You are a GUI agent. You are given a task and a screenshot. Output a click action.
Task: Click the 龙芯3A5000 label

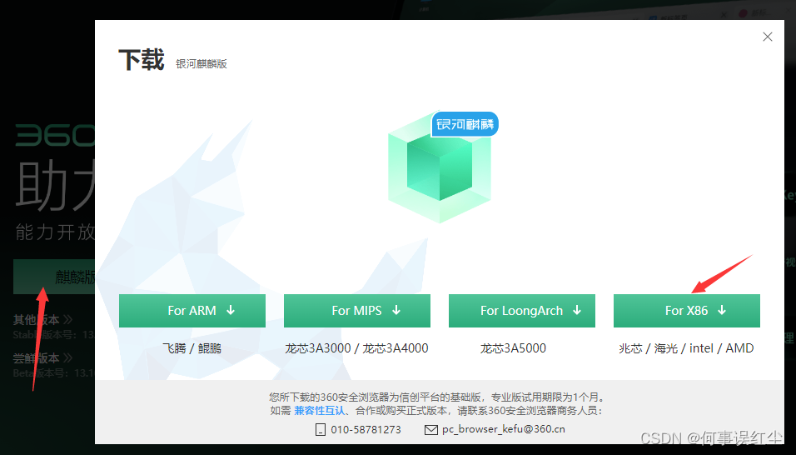tap(513, 348)
